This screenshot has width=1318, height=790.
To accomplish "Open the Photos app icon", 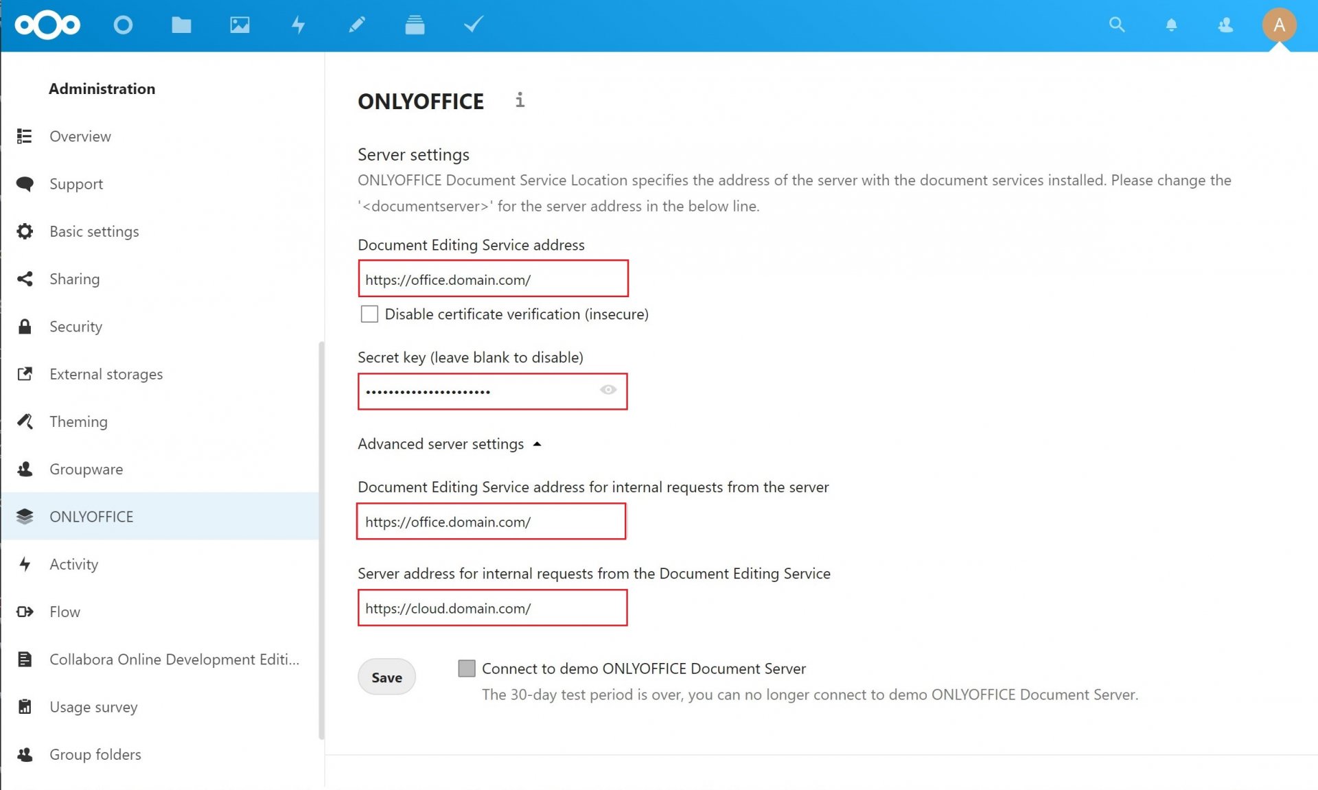I will point(240,25).
